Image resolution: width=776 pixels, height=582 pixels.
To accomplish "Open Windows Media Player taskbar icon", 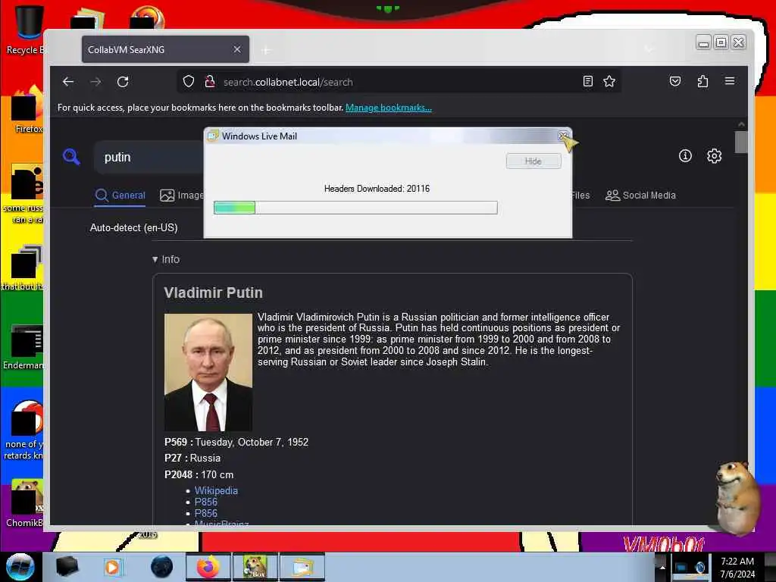I will click(x=112, y=567).
